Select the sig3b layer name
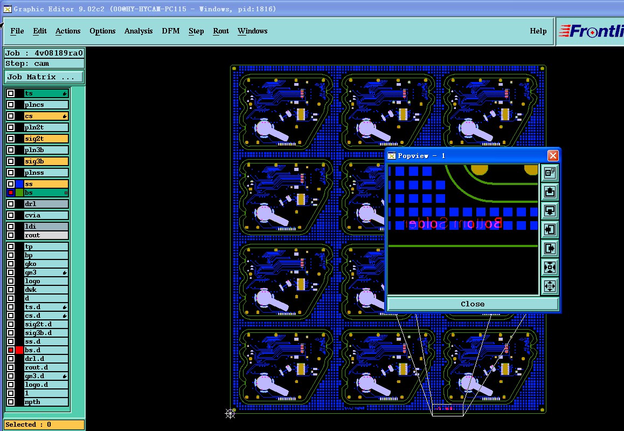 46,161
